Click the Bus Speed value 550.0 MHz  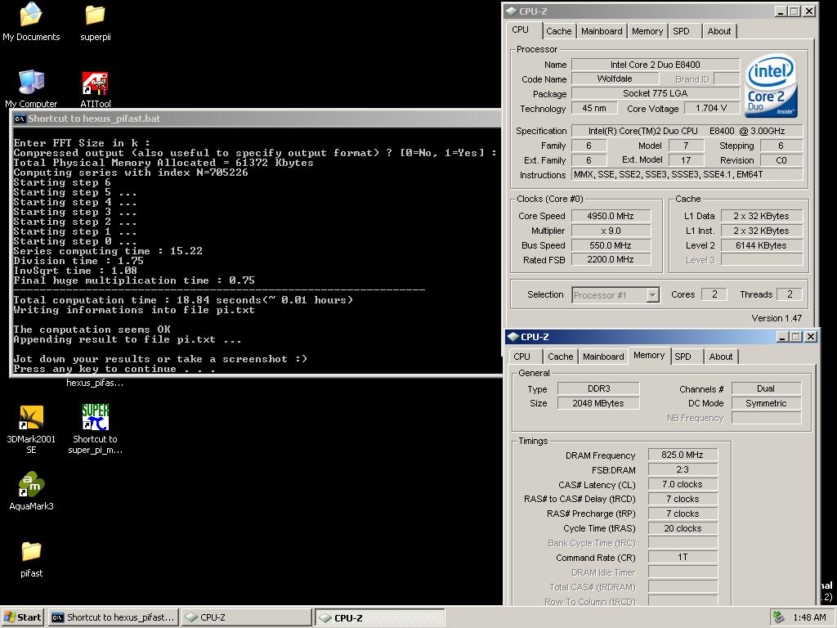point(611,245)
